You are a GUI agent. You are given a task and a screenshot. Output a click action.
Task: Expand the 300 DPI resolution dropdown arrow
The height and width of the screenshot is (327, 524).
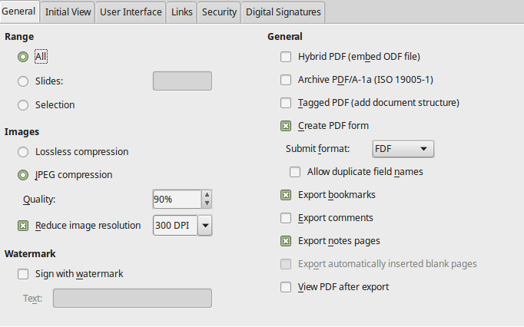(205, 226)
